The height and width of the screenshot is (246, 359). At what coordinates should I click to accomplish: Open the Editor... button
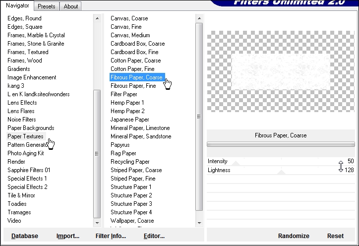click(154, 236)
